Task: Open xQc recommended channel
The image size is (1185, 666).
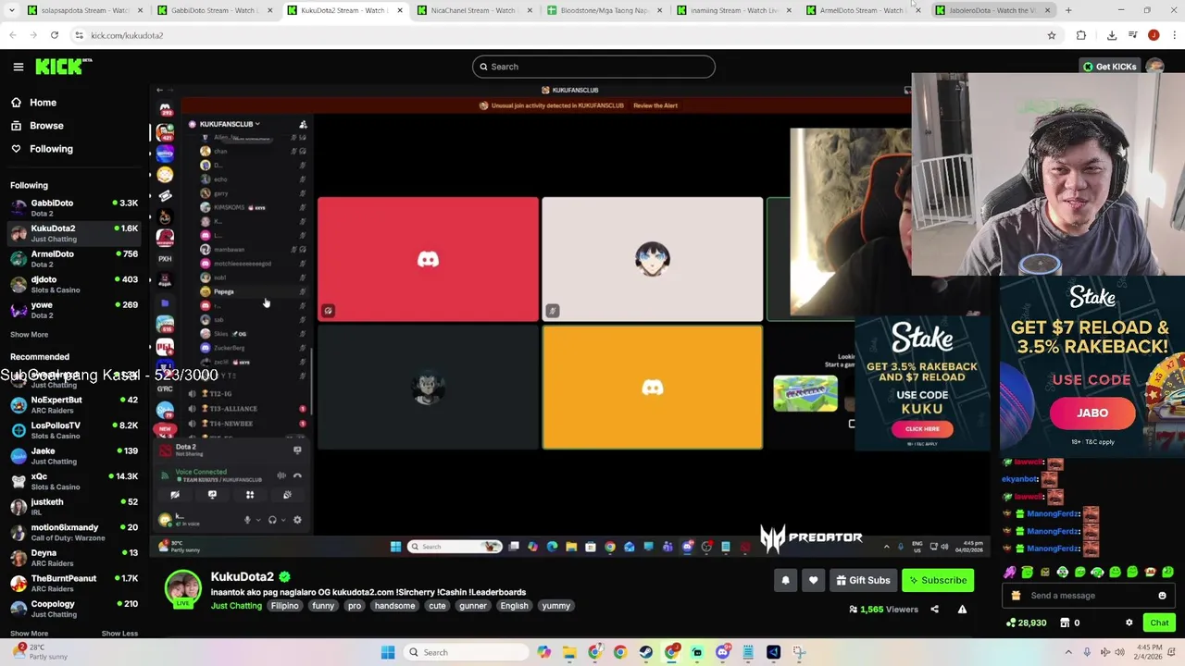Action: pyautogui.click(x=74, y=481)
